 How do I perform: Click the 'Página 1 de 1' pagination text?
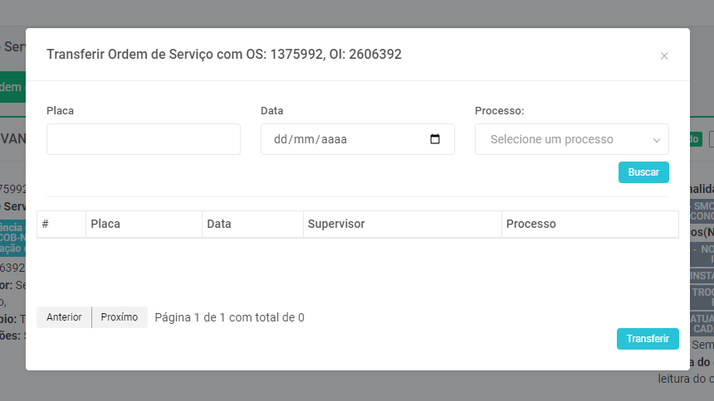point(229,317)
